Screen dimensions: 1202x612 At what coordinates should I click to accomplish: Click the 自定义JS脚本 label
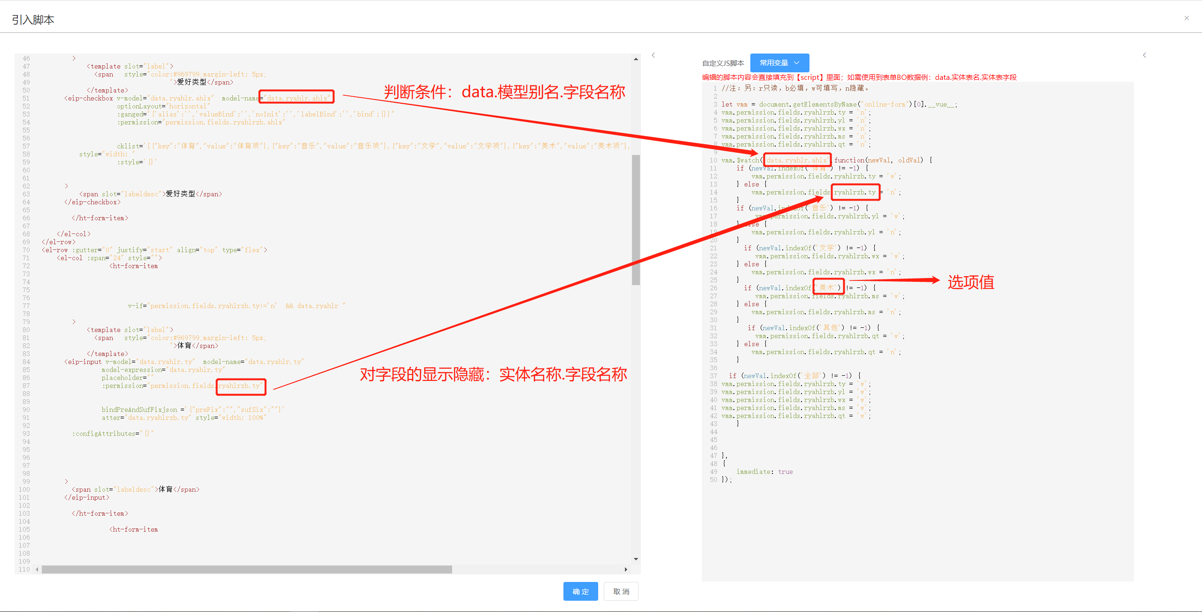(723, 63)
